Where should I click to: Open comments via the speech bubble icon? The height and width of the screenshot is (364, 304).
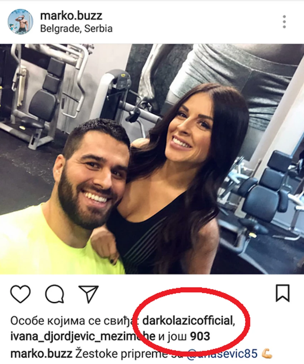coord(55,294)
